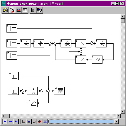The image size is (126, 126).
Task: Open the model notes toolbar icon
Action: pos(5,10)
